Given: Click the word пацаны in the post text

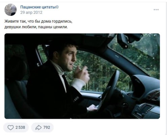Looking at the screenshot, I should pyautogui.click(x=45, y=27).
